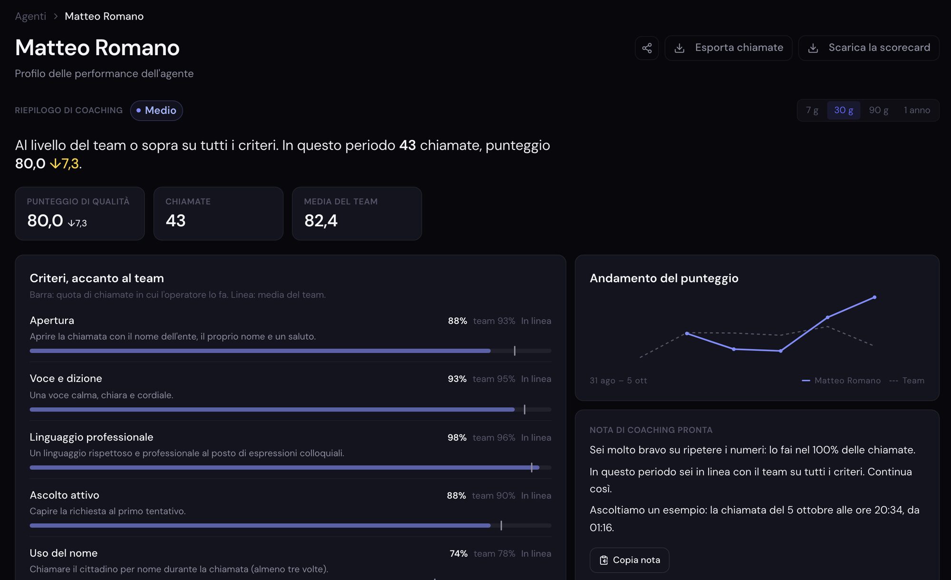The height and width of the screenshot is (580, 951).
Task: Click the 88% value in Apertura row
Action: 457,321
